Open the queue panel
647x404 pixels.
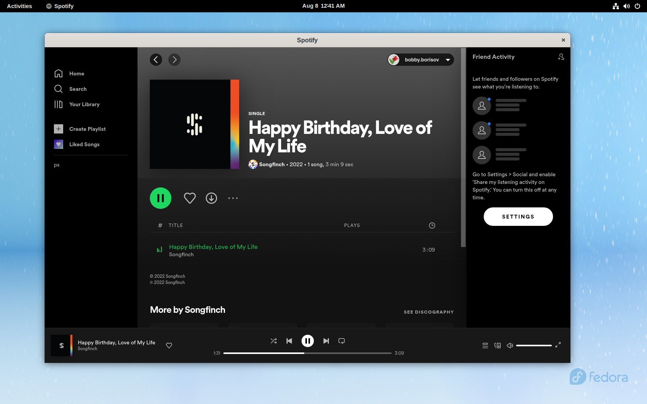[485, 346]
